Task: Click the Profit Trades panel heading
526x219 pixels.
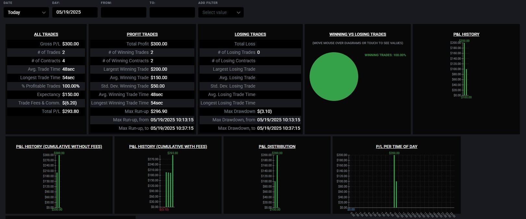Action: pyautogui.click(x=142, y=34)
